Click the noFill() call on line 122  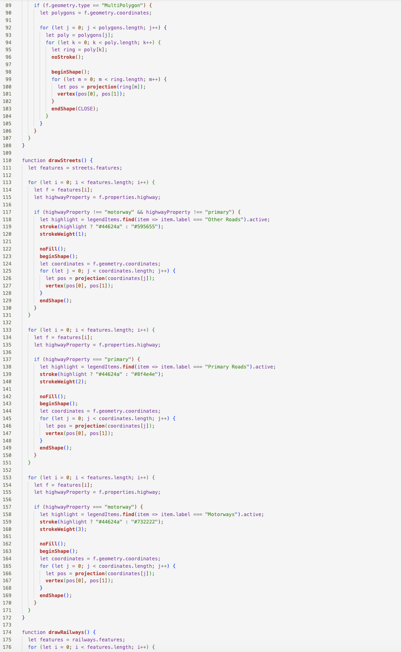point(53,249)
